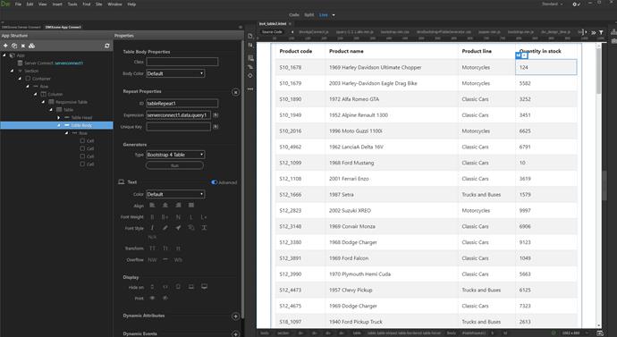Open the Body Color dropdown
Image resolution: width=617 pixels, height=337 pixels.
tap(175, 73)
